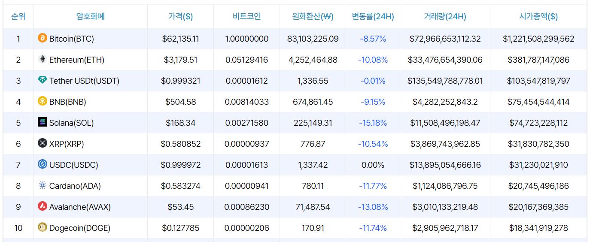Sort by 변동률(24H) column header
590x242 pixels.
373,17
